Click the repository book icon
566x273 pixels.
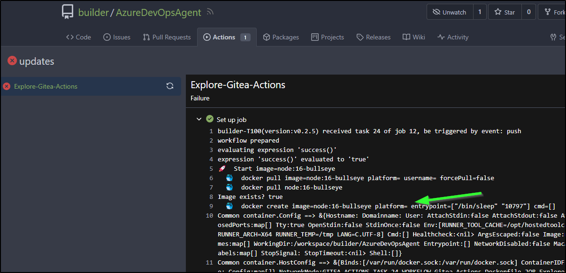68,12
